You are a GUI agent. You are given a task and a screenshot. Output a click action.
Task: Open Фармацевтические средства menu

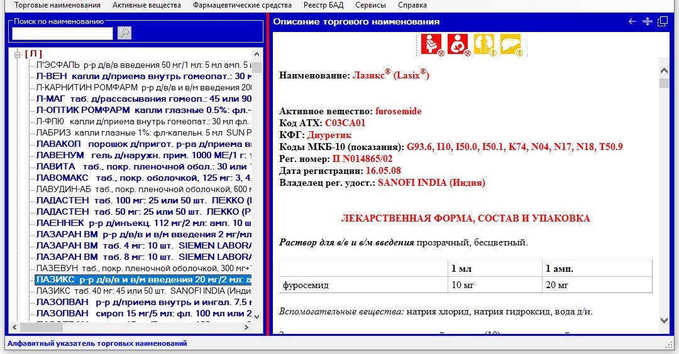click(x=242, y=5)
